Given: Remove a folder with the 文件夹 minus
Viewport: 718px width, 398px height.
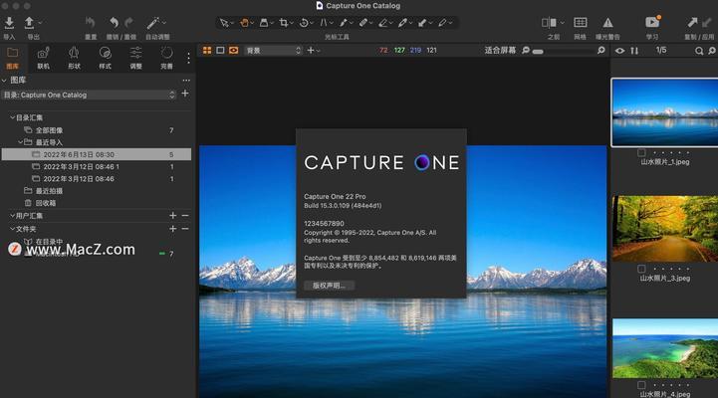Looking at the screenshot, I should click(x=185, y=228).
